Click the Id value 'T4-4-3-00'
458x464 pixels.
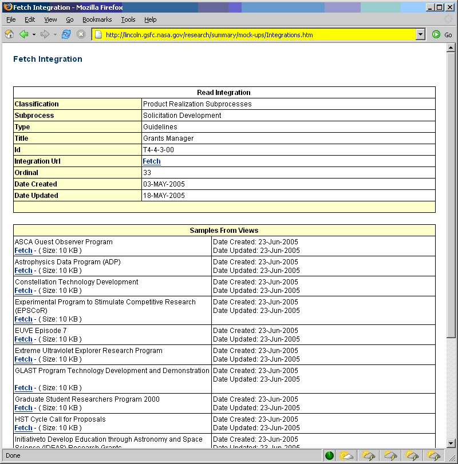tap(159, 150)
